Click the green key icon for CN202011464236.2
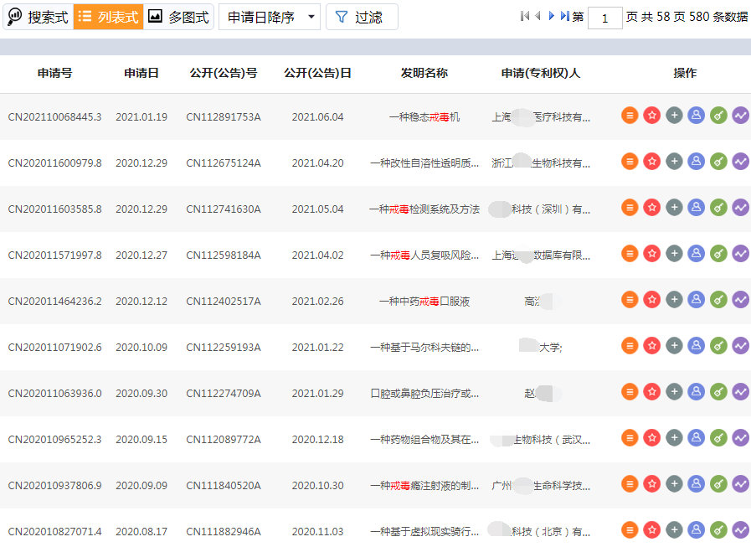751x547 pixels. (718, 299)
